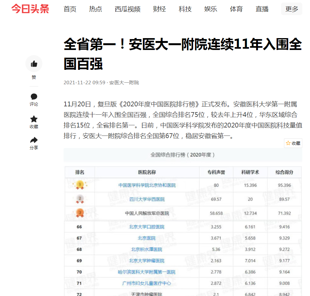This screenshot has height=296, width=310.
Task: Click the gold medal rank 1 badge
Action: click(80, 185)
